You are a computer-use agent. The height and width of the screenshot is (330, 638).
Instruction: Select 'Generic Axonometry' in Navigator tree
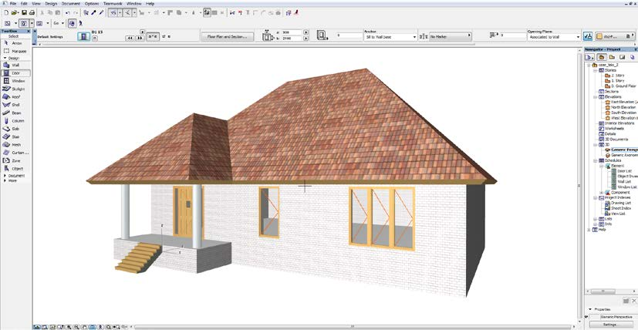coord(621,155)
